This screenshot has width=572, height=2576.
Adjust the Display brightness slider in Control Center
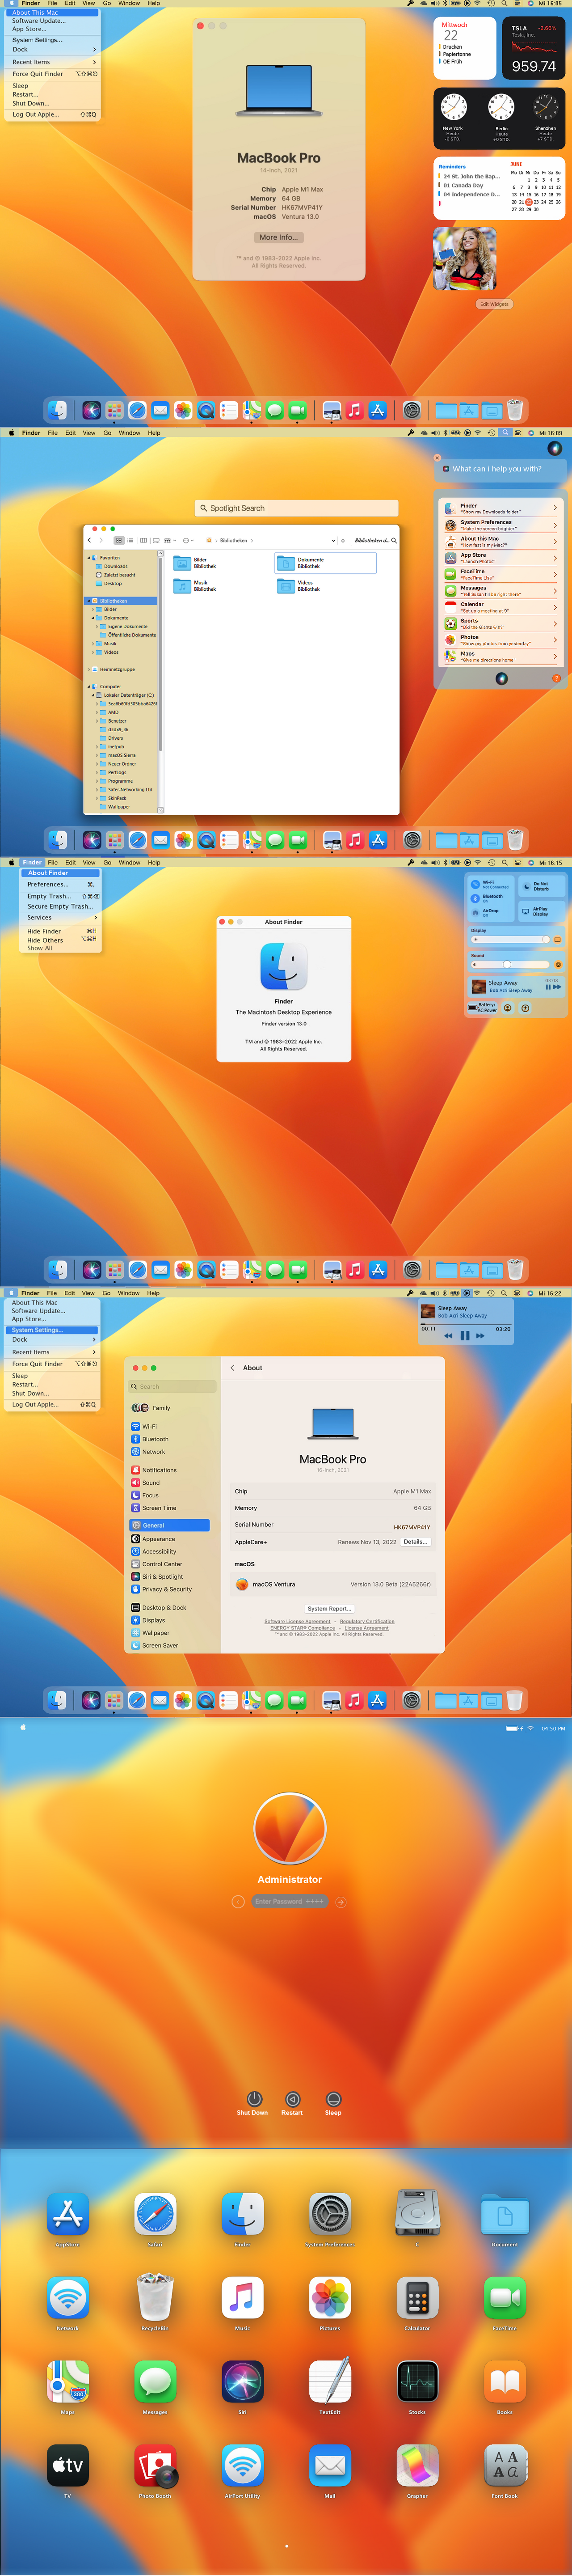pos(511,940)
